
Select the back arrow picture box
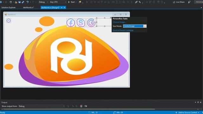coord(9,21)
